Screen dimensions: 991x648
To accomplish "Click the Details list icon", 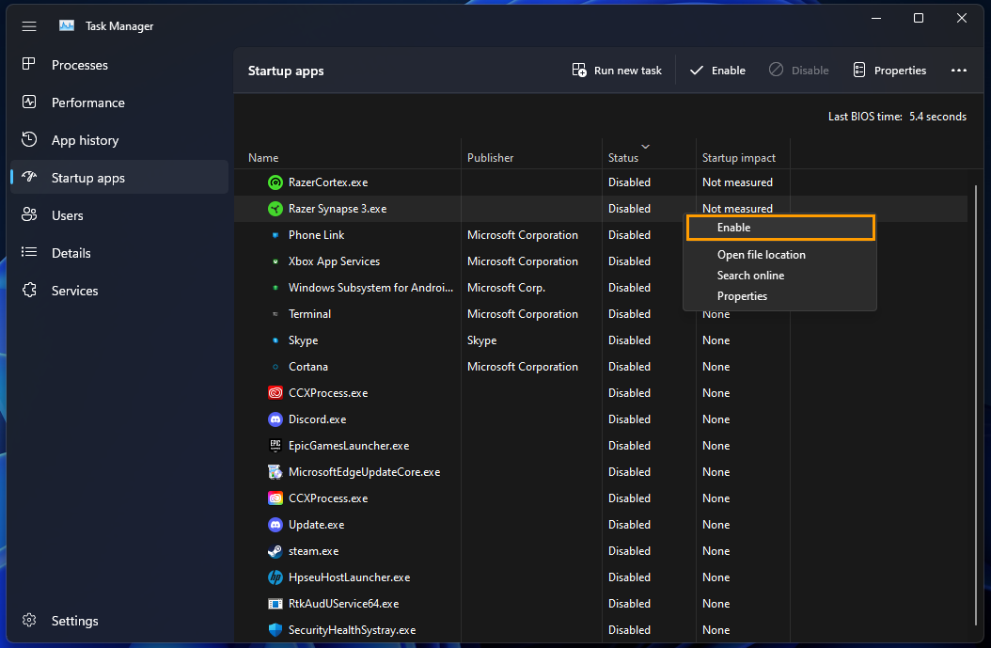I will (29, 252).
